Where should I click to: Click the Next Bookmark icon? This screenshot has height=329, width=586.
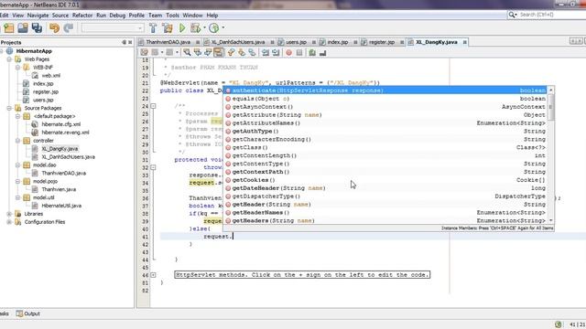click(242, 53)
